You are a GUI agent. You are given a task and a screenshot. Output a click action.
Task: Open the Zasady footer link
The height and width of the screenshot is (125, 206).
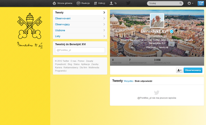pyautogui.click(x=89, y=61)
